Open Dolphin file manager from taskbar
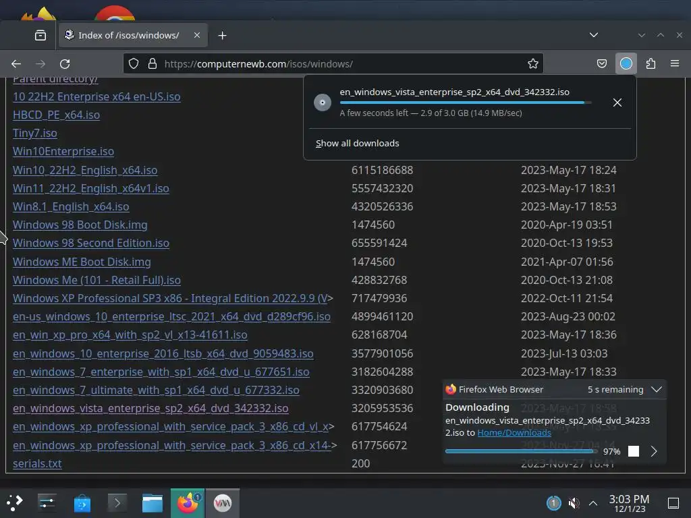 pyautogui.click(x=153, y=502)
